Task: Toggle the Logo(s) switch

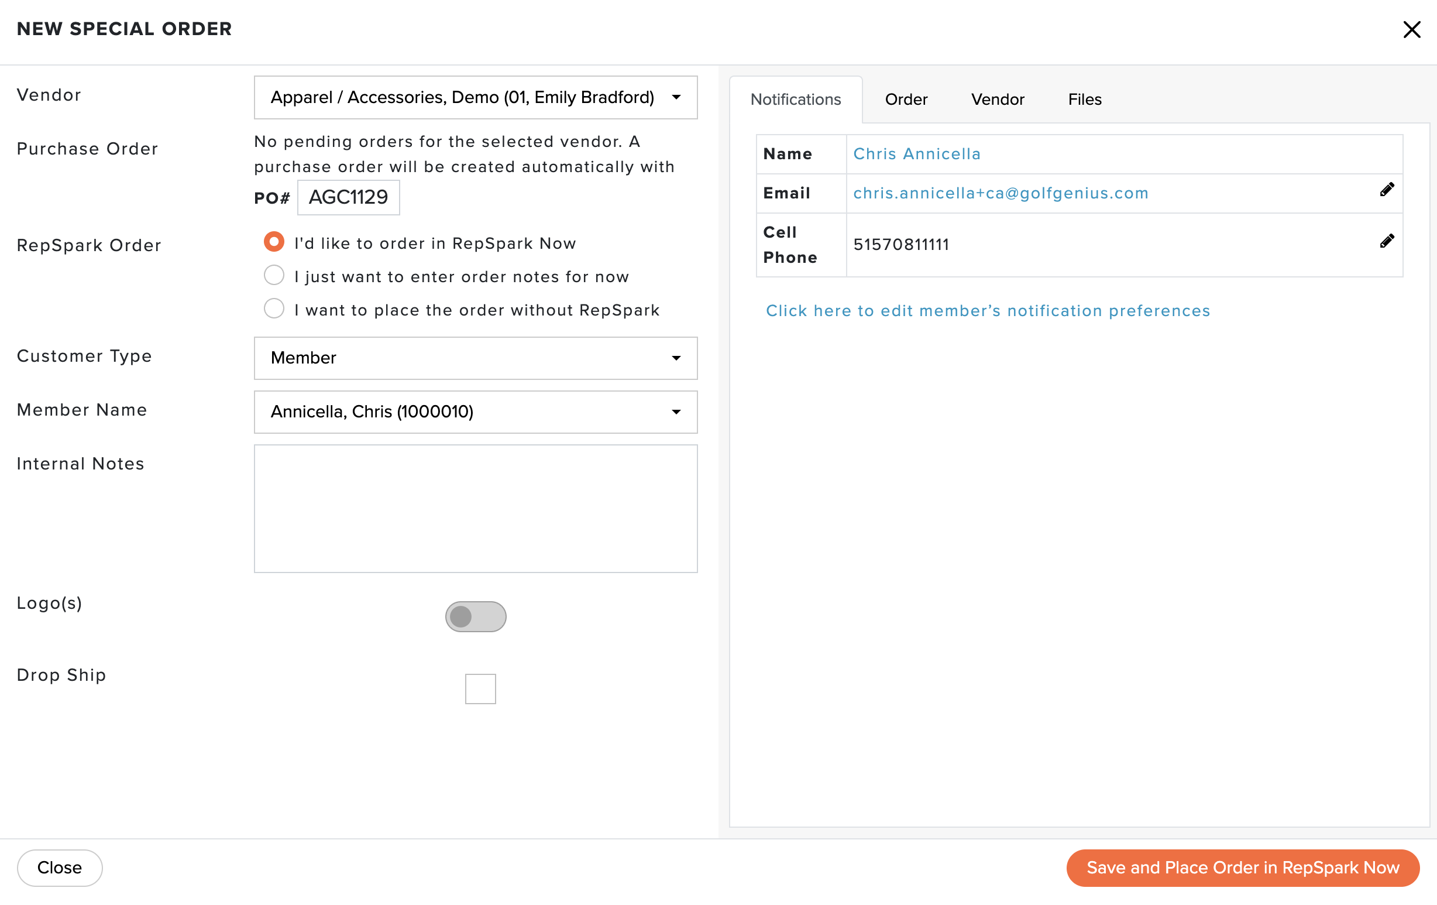Action: (476, 616)
